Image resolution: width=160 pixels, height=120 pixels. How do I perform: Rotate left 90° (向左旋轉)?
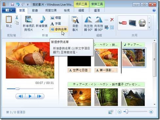[x=88, y=23]
